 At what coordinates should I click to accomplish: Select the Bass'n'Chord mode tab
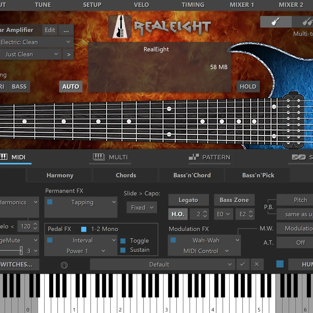192,175
